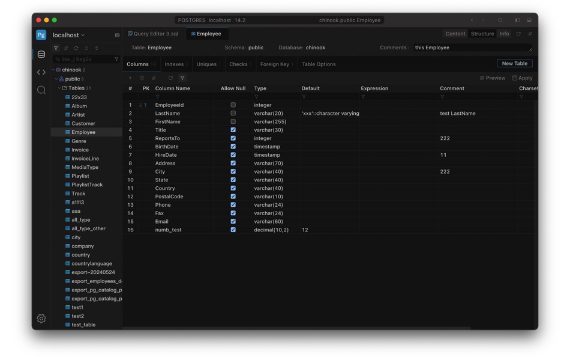
Task: Duplicate selected column with copy icon
Action: coord(154,78)
